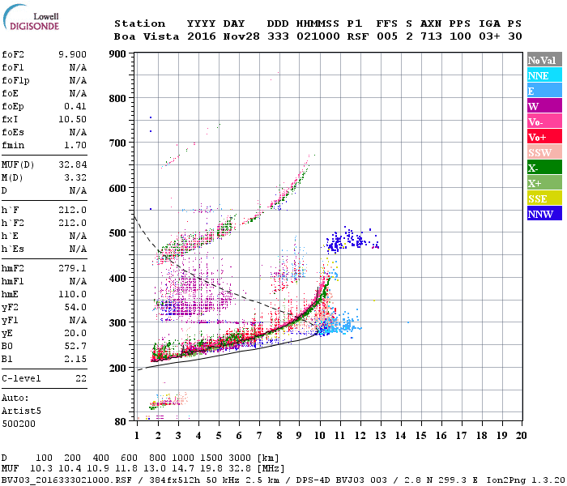Click the hmE value 110.0
Screen dimensions: 567x486
(72, 294)
